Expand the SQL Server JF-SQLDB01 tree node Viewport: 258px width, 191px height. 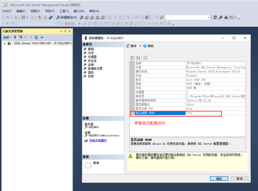(x=5, y=43)
